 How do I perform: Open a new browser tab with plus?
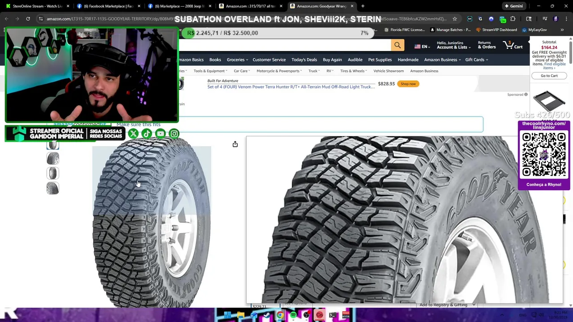click(363, 6)
